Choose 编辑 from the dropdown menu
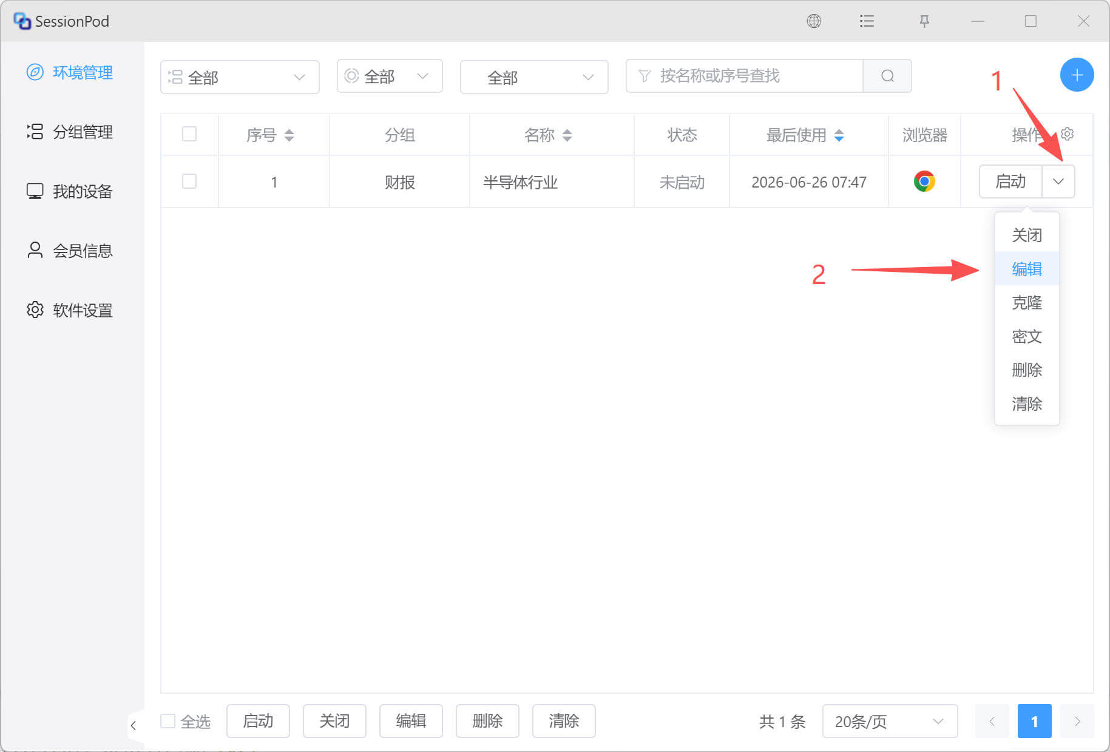1110x752 pixels. [1027, 269]
